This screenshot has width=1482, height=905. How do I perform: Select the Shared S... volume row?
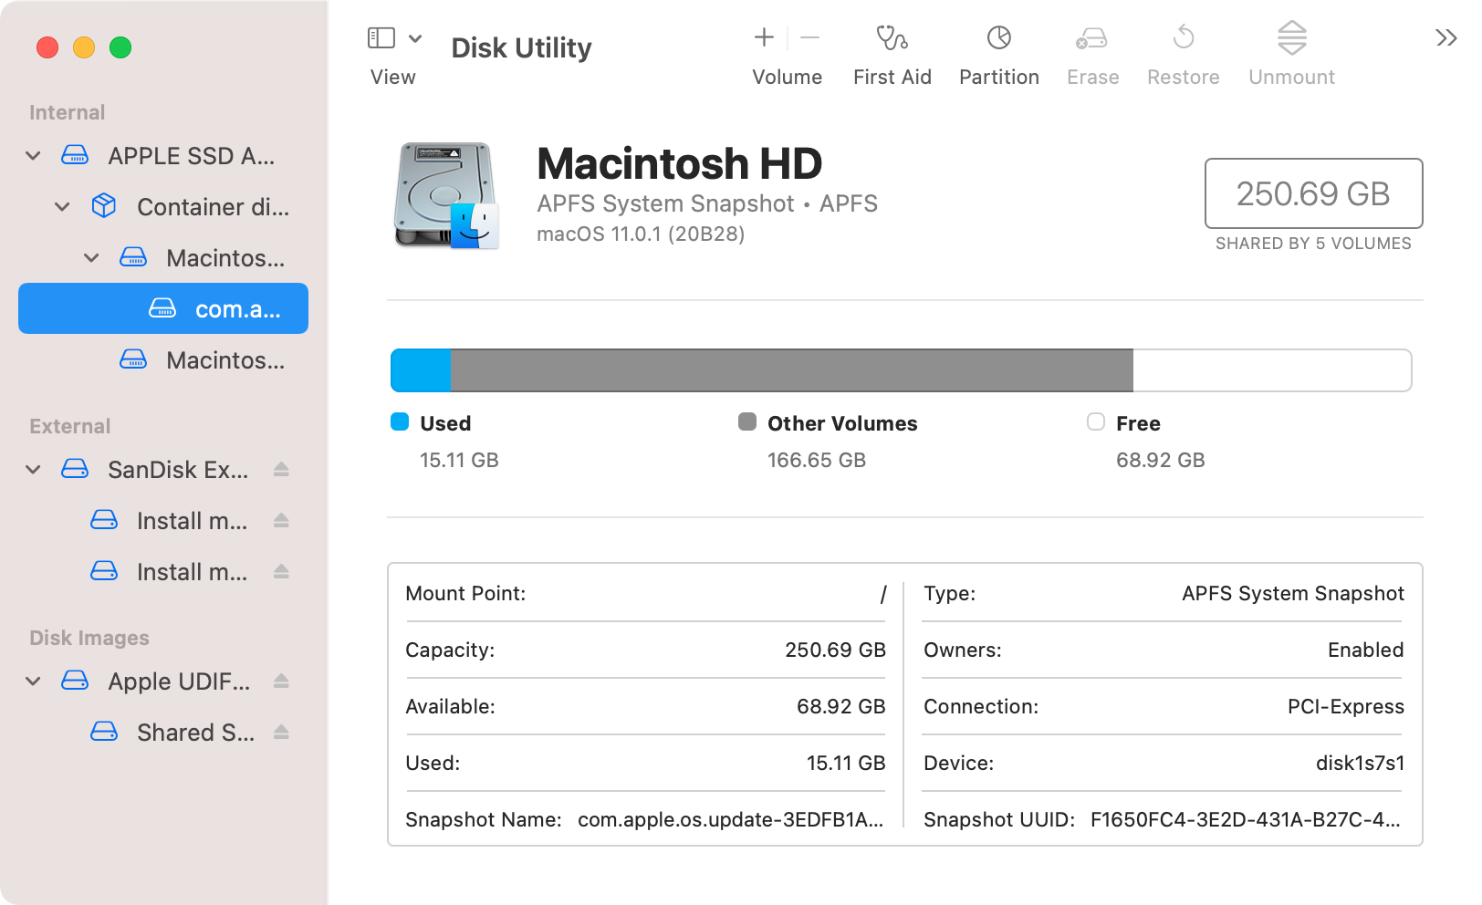pos(163,733)
